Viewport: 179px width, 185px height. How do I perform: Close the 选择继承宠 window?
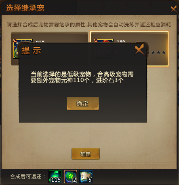click(x=174, y=9)
